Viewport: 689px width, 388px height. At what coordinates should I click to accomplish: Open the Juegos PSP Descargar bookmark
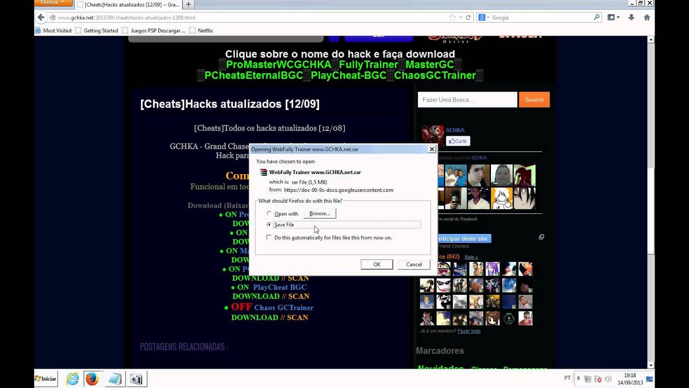pyautogui.click(x=154, y=31)
